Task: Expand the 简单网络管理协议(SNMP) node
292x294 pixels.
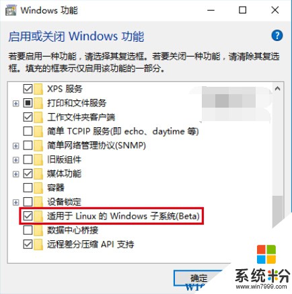Action: (x=15, y=146)
